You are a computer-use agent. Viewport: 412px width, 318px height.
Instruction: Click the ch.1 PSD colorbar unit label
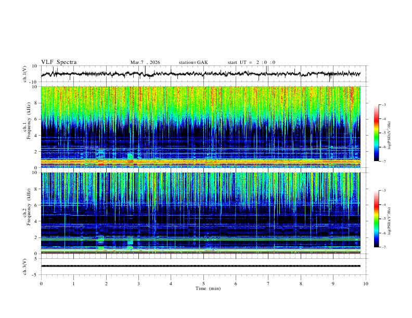pos(390,135)
